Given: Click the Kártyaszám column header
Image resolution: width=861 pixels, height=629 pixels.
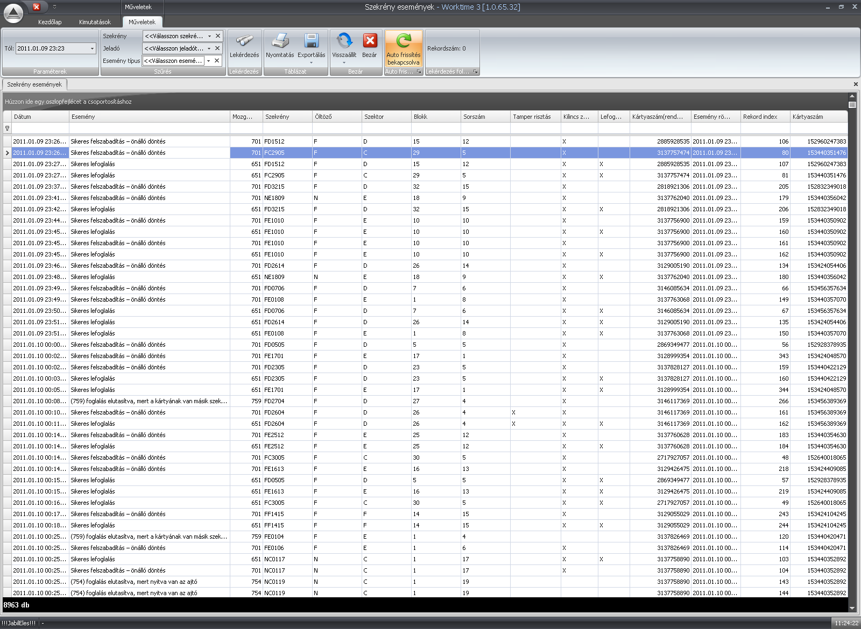Looking at the screenshot, I should [x=818, y=117].
